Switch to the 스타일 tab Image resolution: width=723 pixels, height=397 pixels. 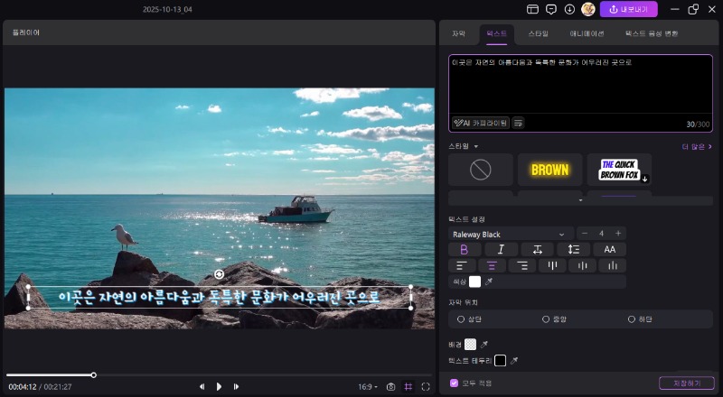tap(538, 32)
